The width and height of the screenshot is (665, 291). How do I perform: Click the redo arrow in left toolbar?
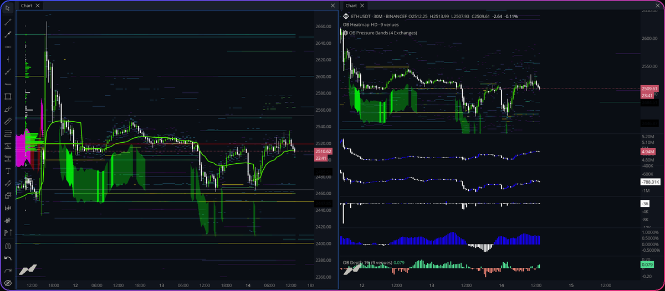pos(8,271)
